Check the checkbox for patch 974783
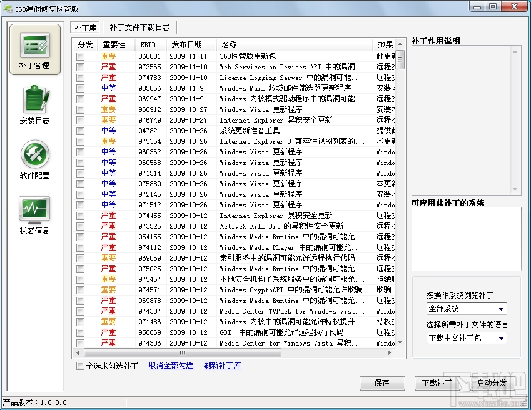This screenshot has width=531, height=410. pyautogui.click(x=80, y=77)
